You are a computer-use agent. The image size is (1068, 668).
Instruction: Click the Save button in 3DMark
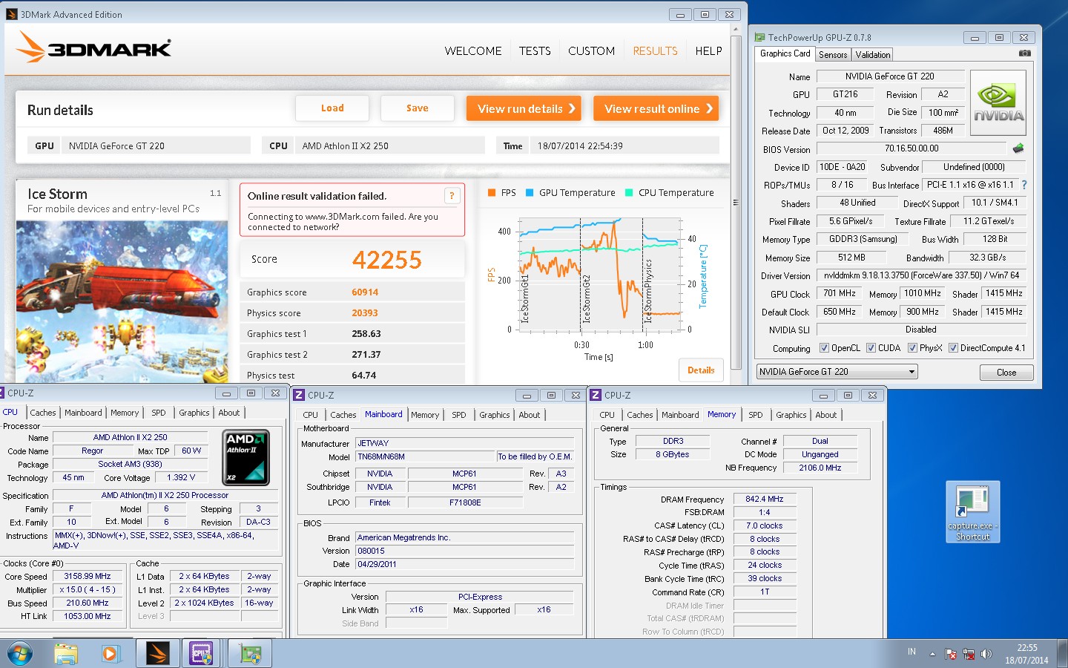418,108
